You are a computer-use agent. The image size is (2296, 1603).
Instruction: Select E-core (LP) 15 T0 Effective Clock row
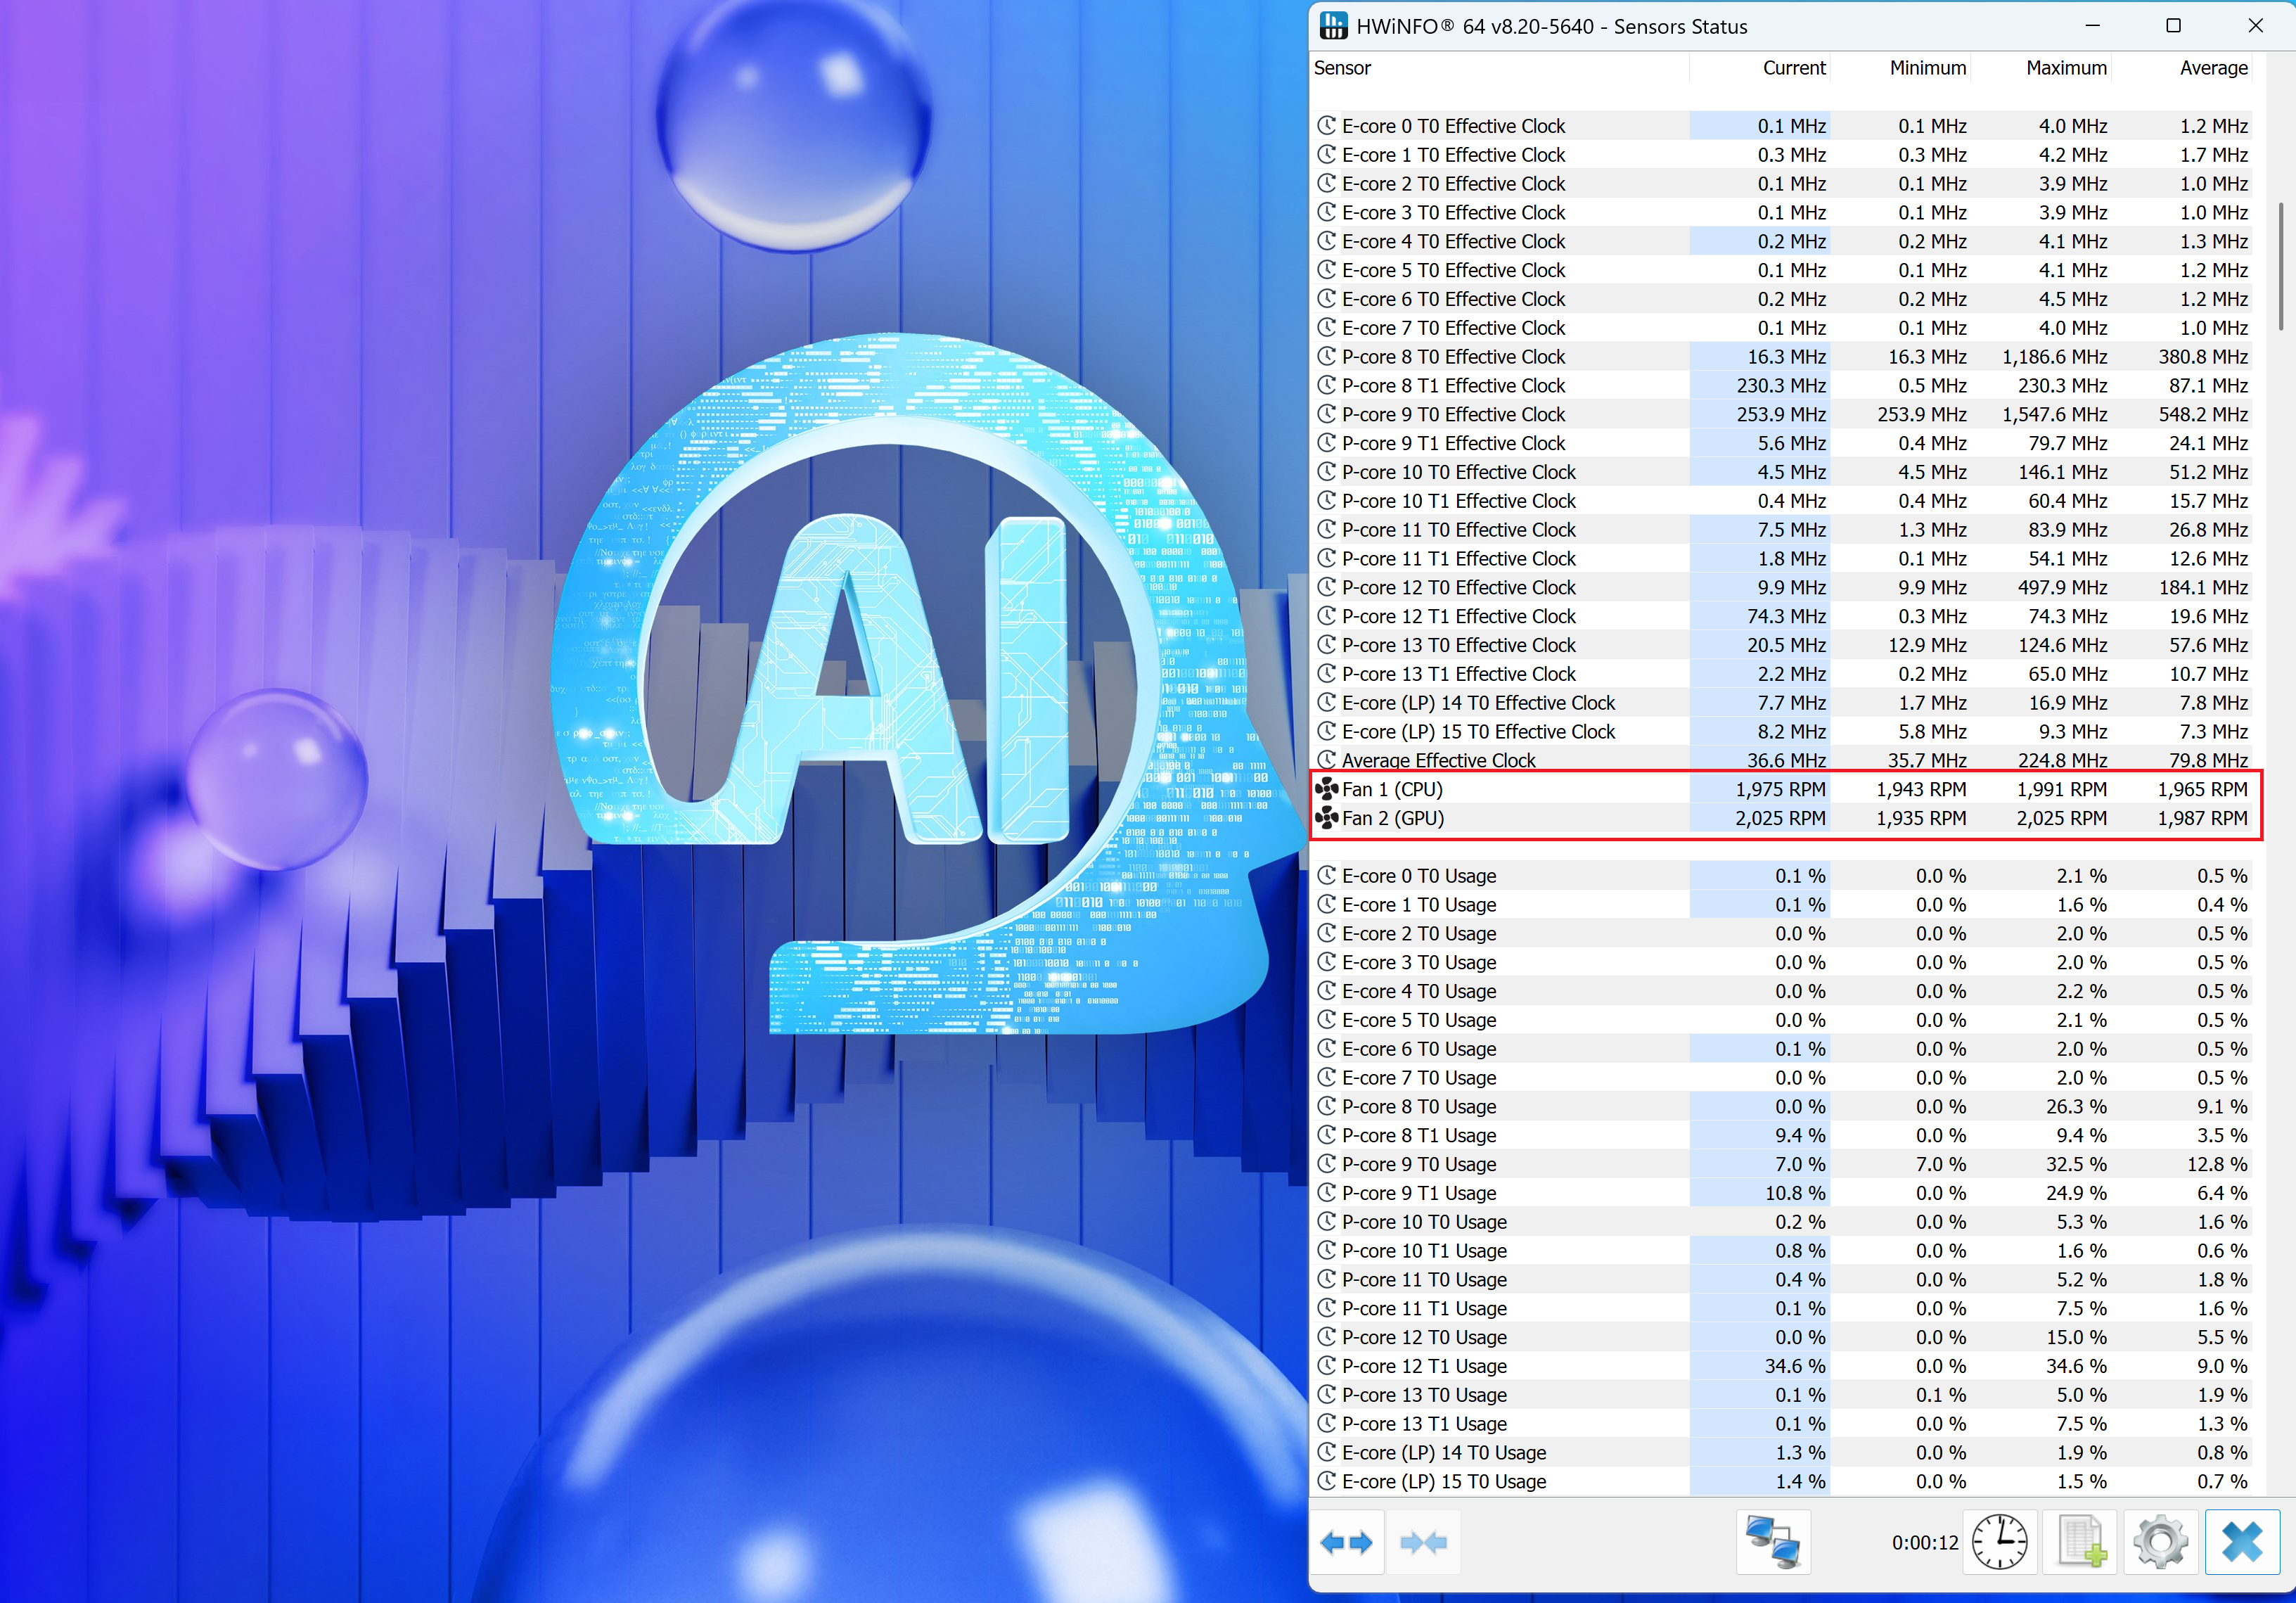pos(1781,732)
